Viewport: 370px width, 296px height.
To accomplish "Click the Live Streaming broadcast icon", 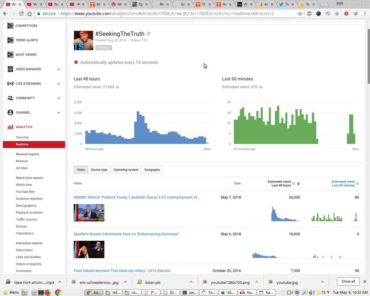I will tap(10, 84).
